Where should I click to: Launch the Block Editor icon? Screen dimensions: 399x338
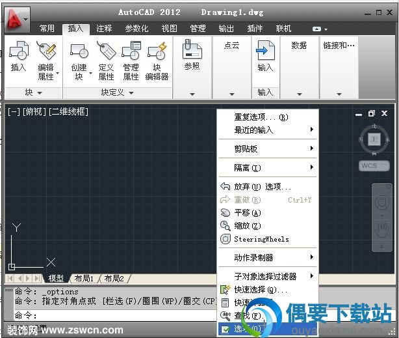point(157,50)
